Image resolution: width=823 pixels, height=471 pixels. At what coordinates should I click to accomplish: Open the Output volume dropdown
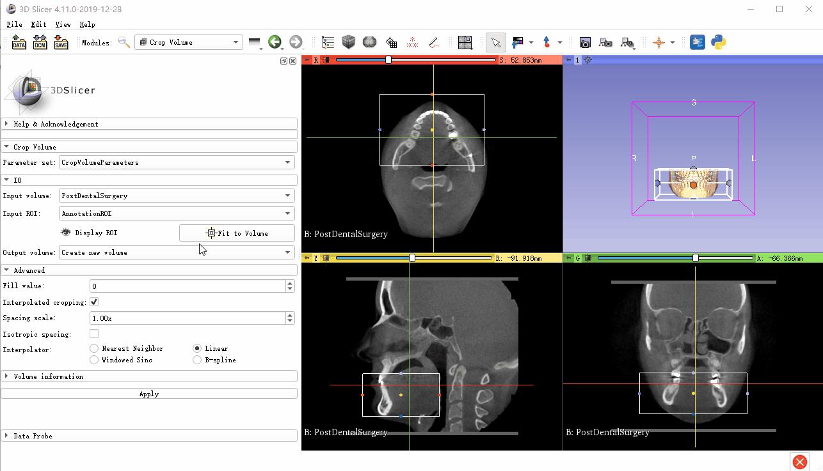tap(176, 252)
